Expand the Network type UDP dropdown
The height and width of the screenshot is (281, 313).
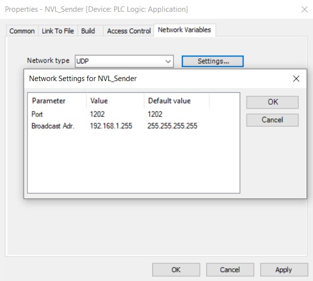(x=169, y=61)
